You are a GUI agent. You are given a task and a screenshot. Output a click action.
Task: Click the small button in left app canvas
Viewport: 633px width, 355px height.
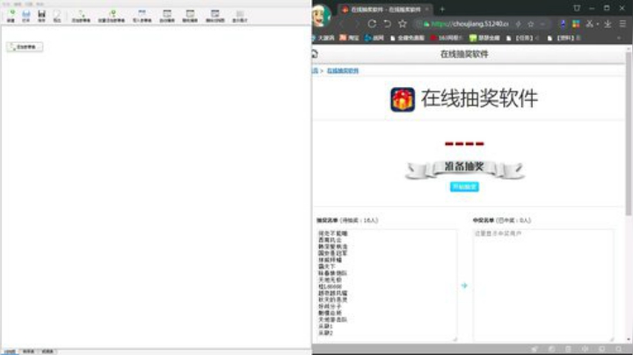pos(25,47)
